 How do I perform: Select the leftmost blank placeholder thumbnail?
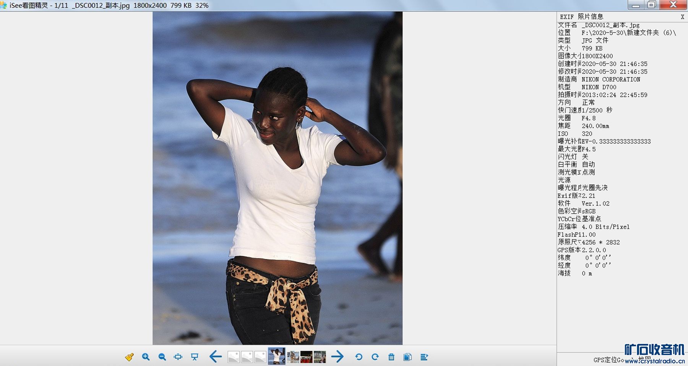tap(234, 357)
